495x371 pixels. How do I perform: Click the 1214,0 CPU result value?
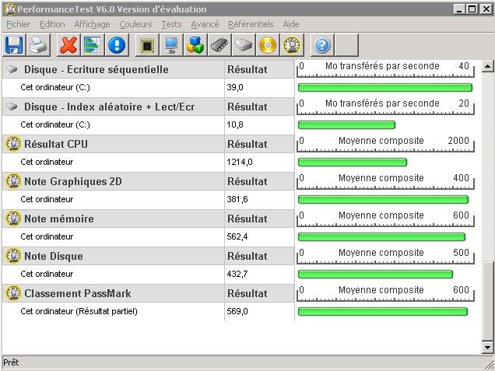[240, 162]
